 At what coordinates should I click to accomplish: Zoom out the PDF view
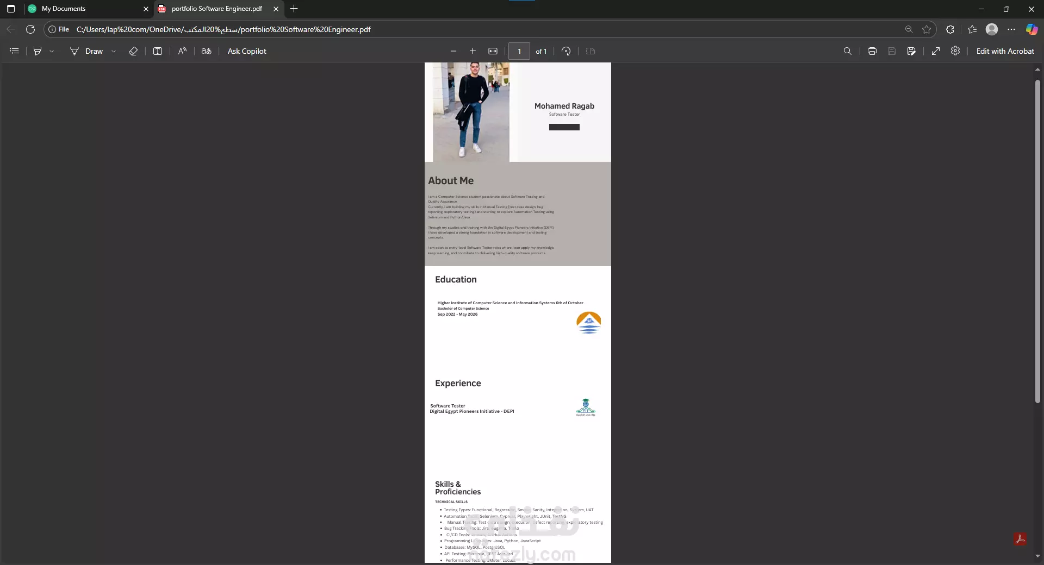(453, 51)
